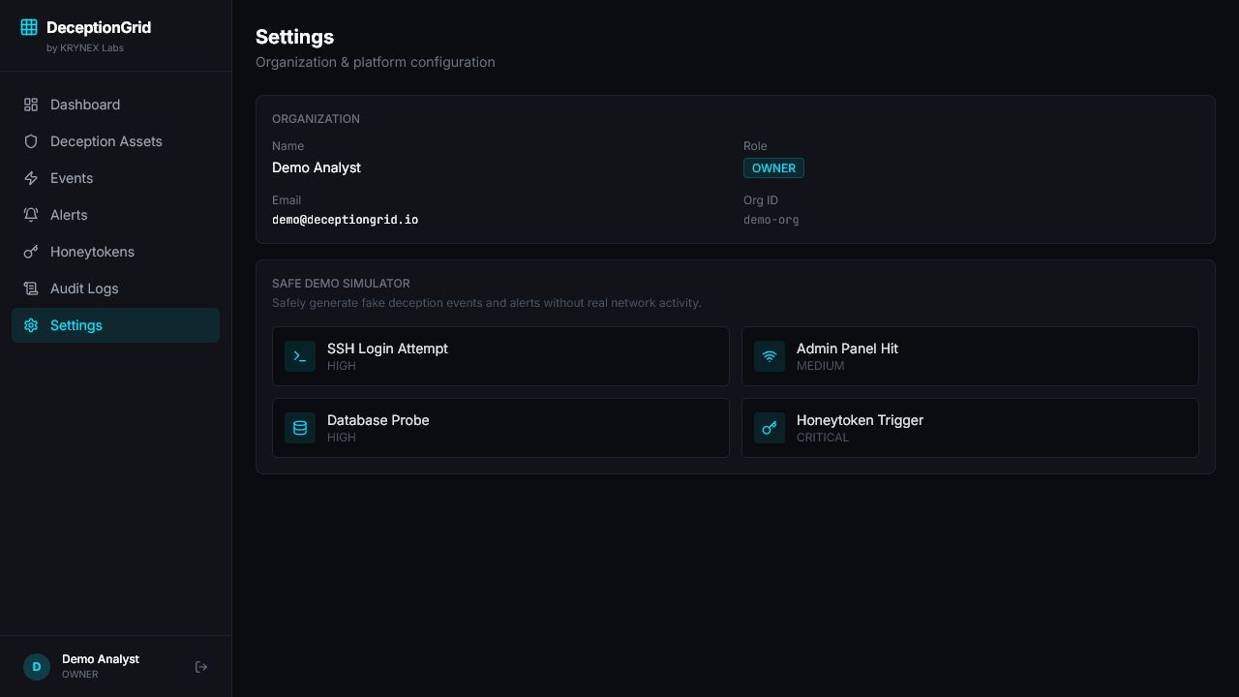The height and width of the screenshot is (697, 1239).
Task: Go to the Deception Assets menu item
Action: [115, 141]
